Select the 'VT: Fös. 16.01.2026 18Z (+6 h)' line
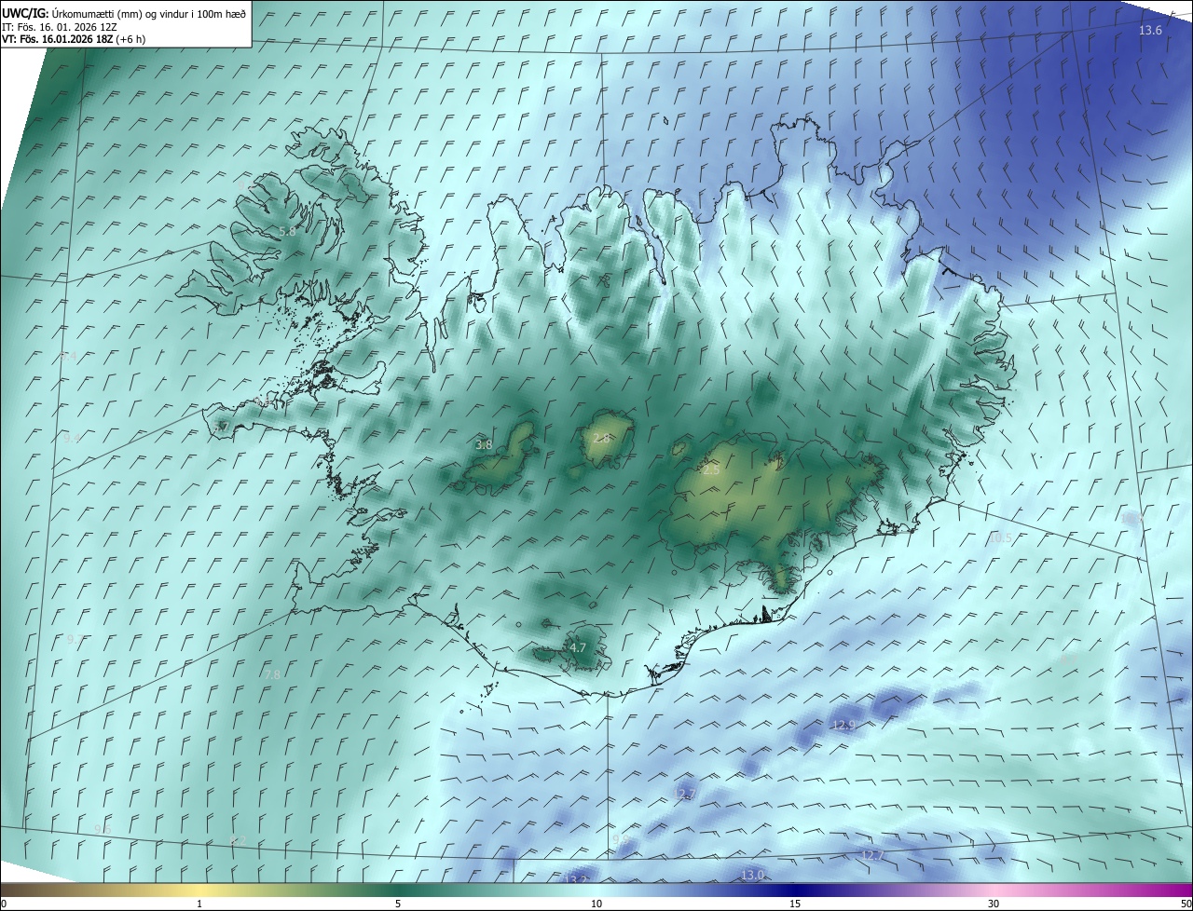1193x911 pixels. pos(74,39)
